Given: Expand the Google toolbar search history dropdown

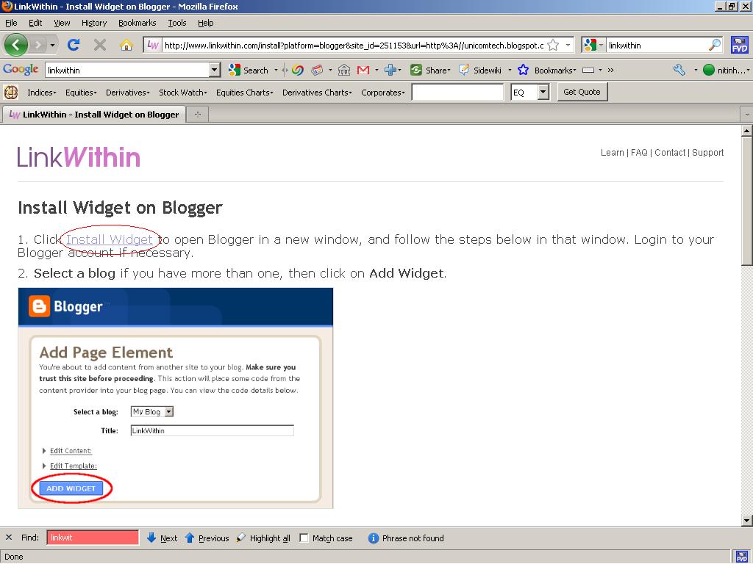Looking at the screenshot, I should pos(215,70).
